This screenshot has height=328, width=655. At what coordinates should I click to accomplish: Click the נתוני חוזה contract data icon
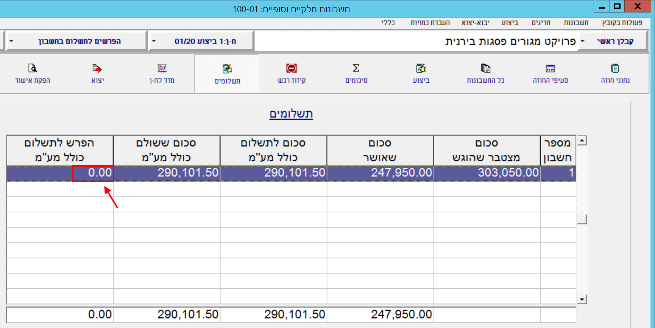[615, 68]
